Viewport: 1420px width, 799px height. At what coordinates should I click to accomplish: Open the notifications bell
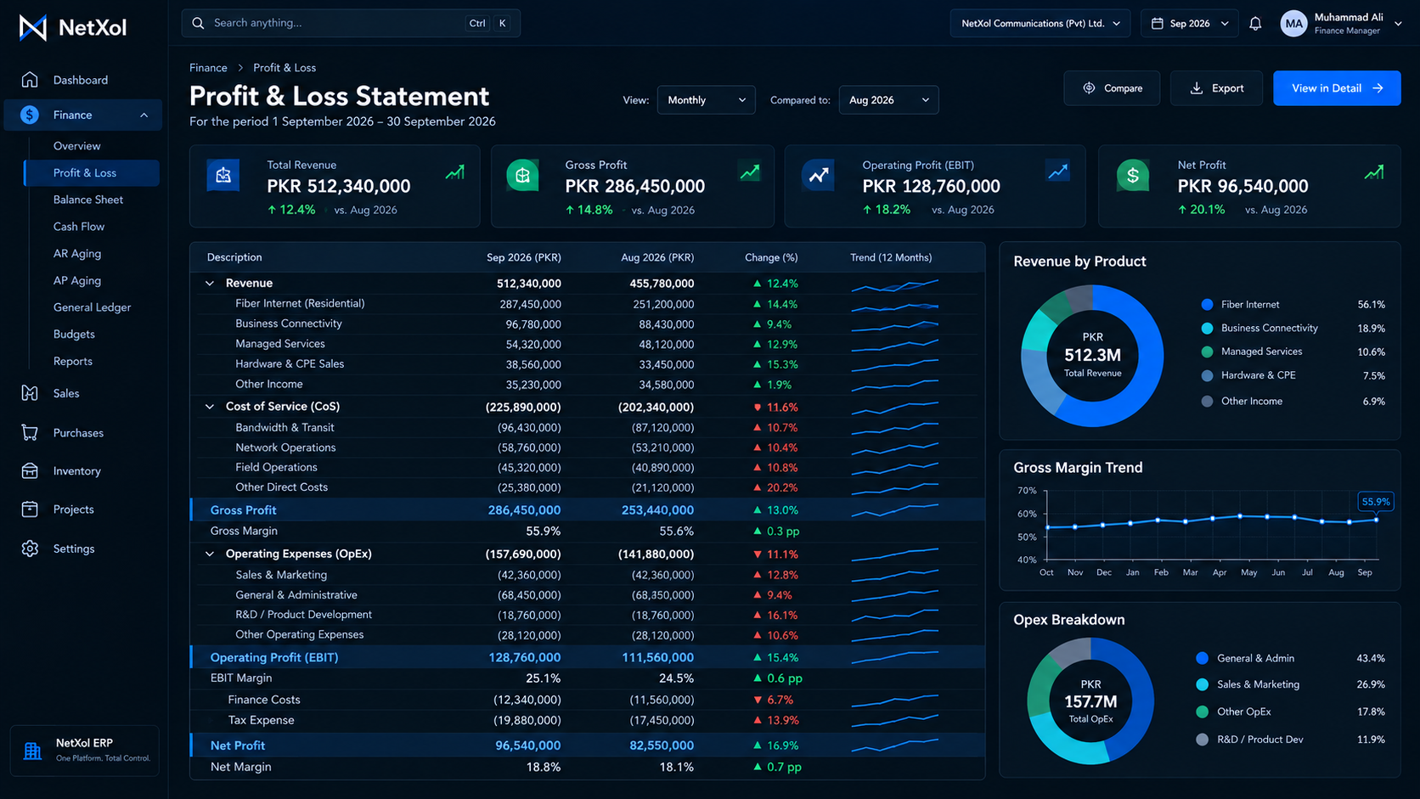(1255, 24)
